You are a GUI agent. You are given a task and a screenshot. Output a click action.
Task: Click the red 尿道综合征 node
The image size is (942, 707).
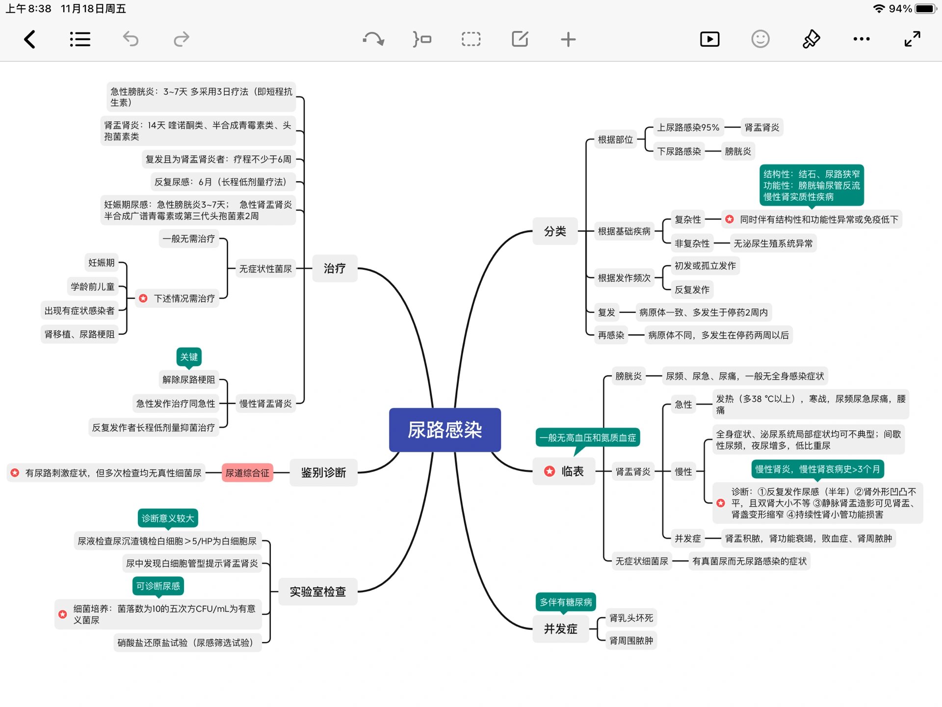click(x=247, y=473)
